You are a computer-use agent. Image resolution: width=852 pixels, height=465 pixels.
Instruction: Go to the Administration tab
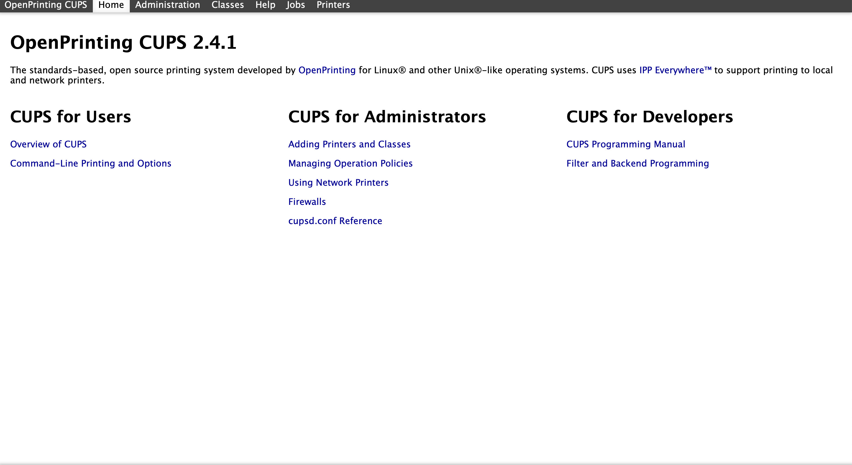[x=167, y=5]
